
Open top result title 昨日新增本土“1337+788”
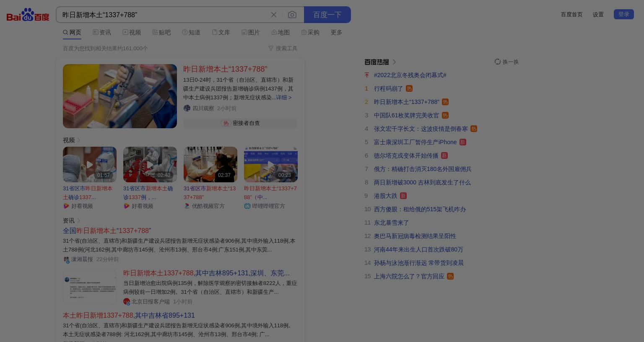[225, 69]
